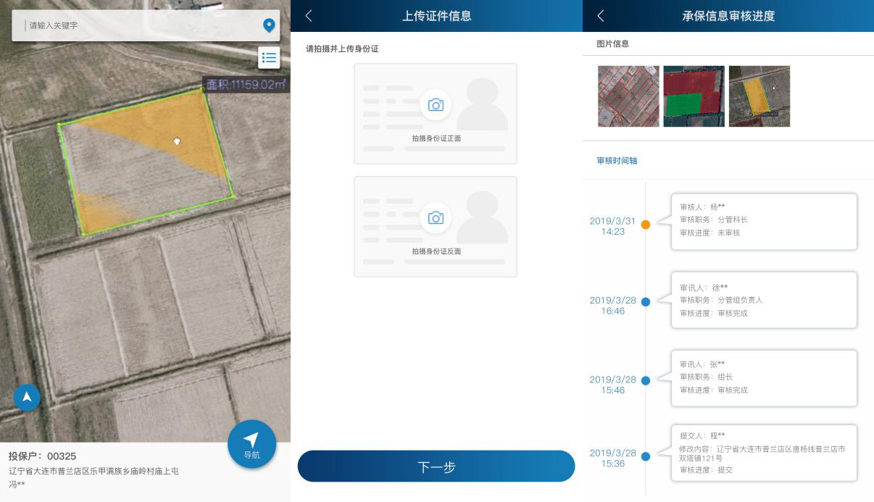
Task: Go back from 上传证件信息 screen
Action: 309,16
